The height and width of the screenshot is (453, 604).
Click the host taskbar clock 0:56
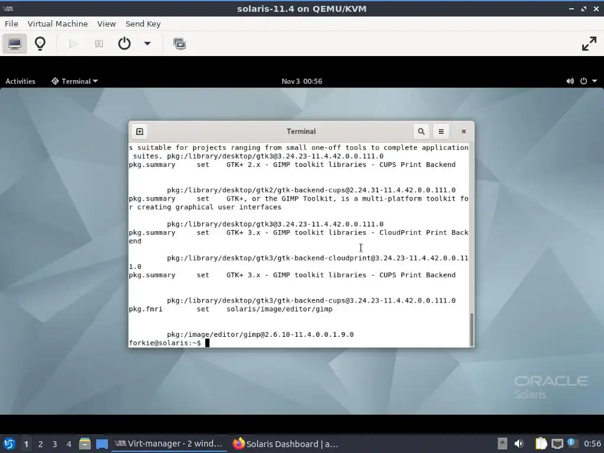pyautogui.click(x=592, y=444)
